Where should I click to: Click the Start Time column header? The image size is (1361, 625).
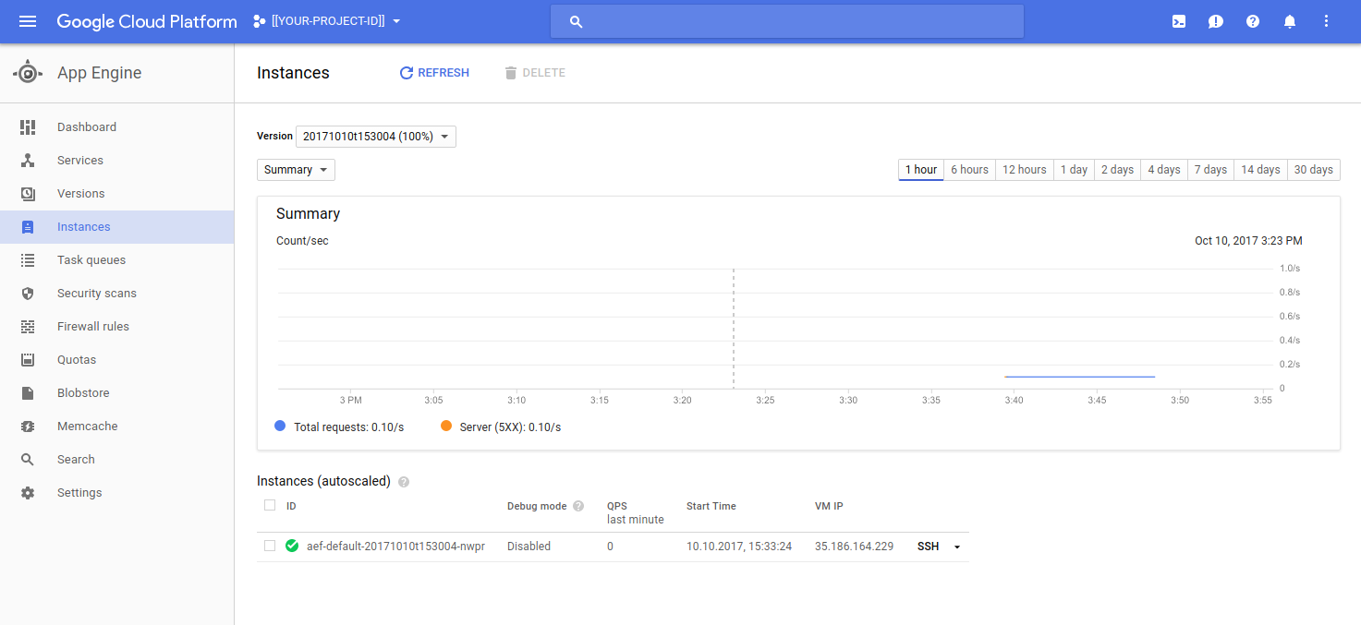click(x=711, y=506)
